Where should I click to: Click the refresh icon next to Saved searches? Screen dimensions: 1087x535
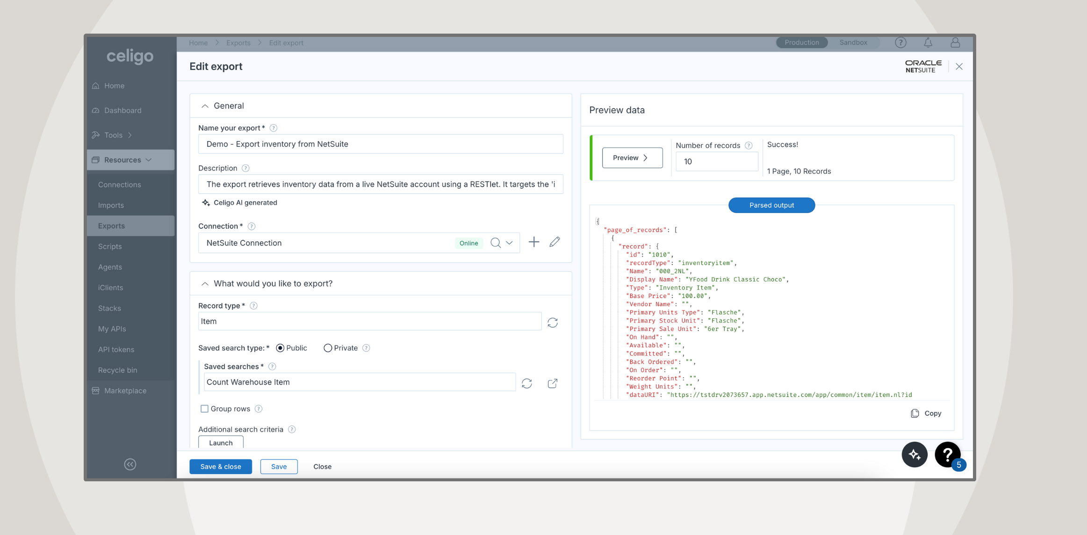(527, 383)
